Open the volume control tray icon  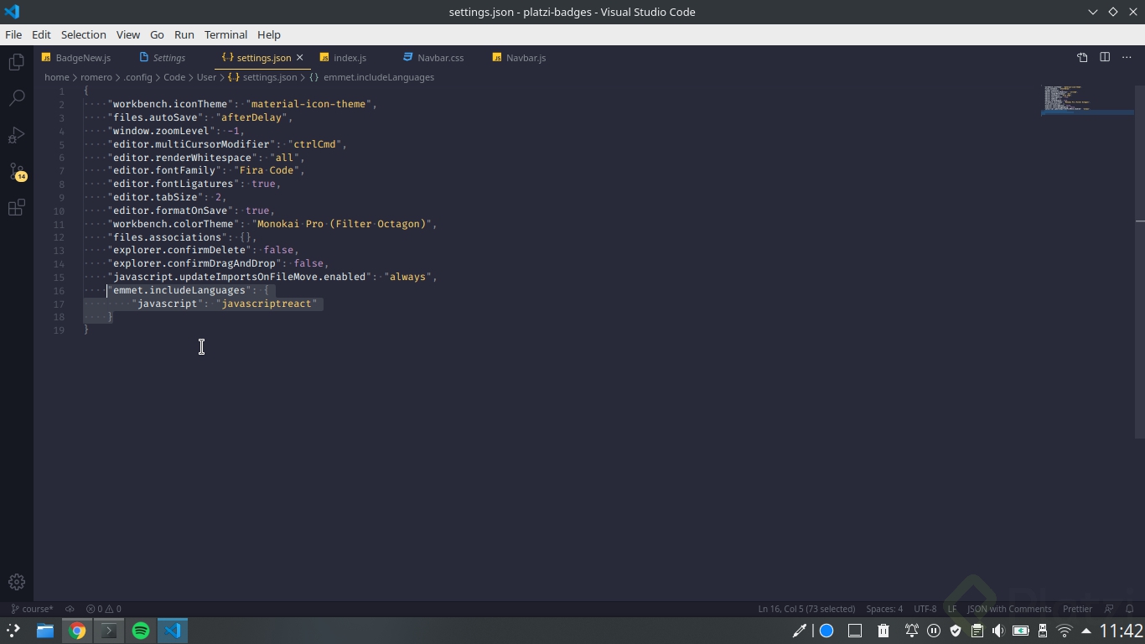tap(998, 631)
